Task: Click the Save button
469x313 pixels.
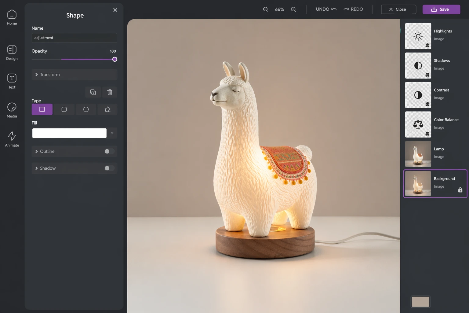Action: [x=441, y=9]
